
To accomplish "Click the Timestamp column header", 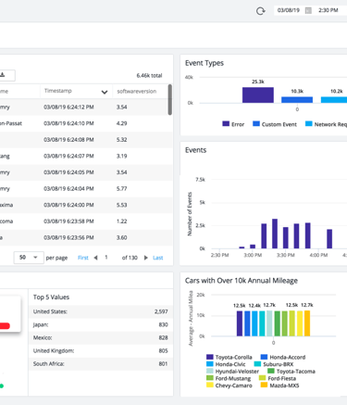I will click(x=58, y=91).
